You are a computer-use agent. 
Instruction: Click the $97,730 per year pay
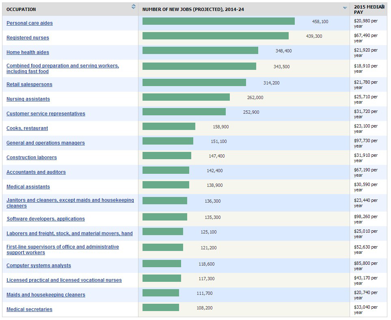click(365, 143)
